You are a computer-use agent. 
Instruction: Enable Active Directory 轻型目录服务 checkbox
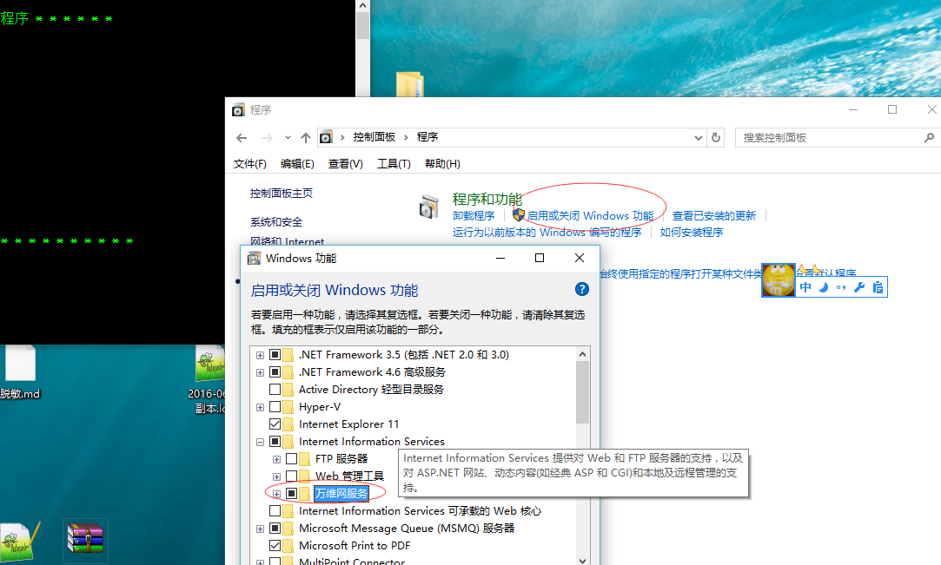[x=275, y=390]
